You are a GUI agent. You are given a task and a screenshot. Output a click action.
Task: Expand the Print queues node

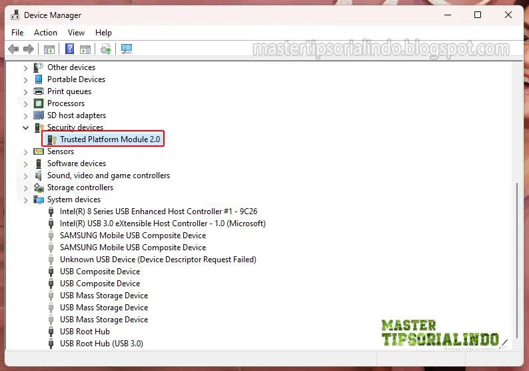click(25, 92)
